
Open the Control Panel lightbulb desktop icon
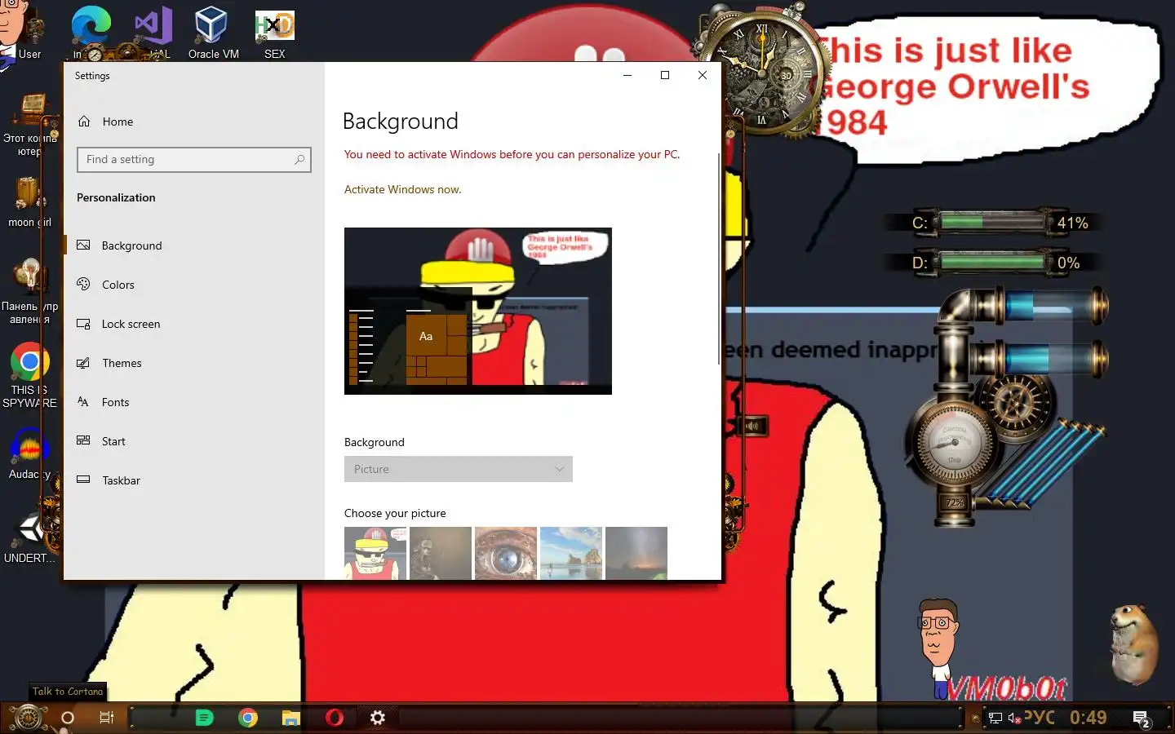(x=29, y=290)
